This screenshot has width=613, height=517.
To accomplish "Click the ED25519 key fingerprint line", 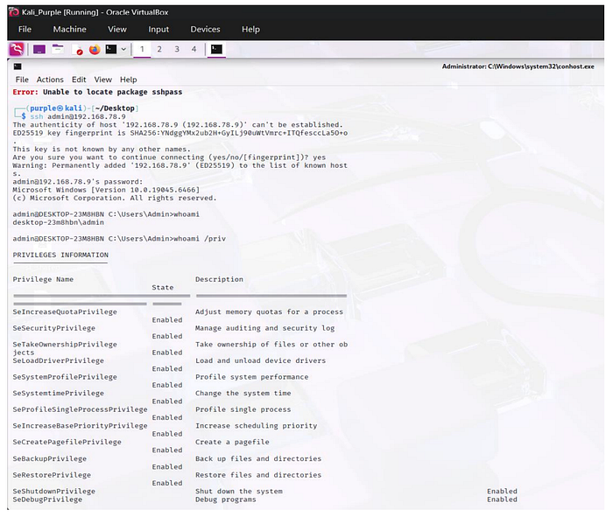I will (180, 133).
